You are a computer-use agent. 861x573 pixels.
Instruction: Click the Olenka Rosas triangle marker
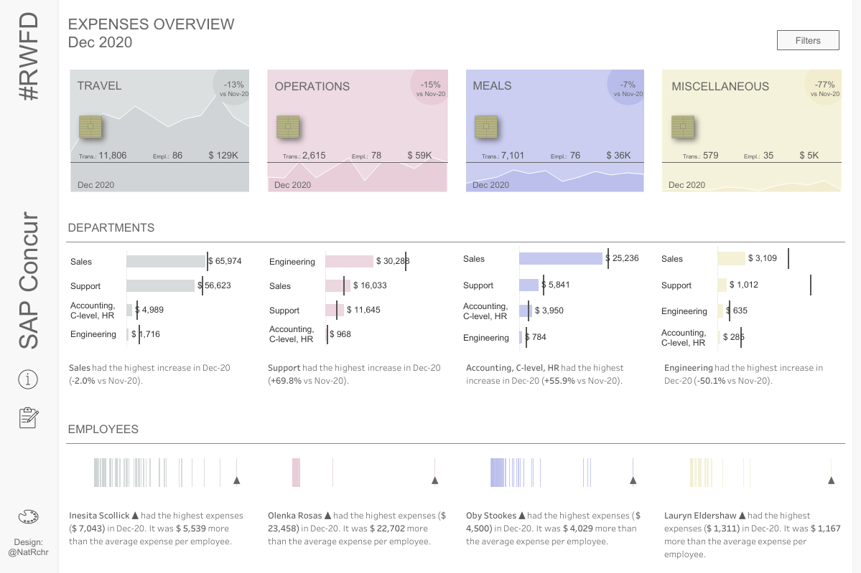click(434, 480)
